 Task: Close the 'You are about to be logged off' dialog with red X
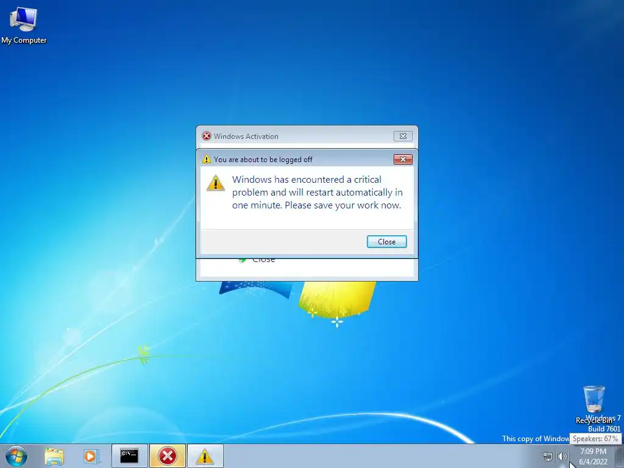(403, 159)
